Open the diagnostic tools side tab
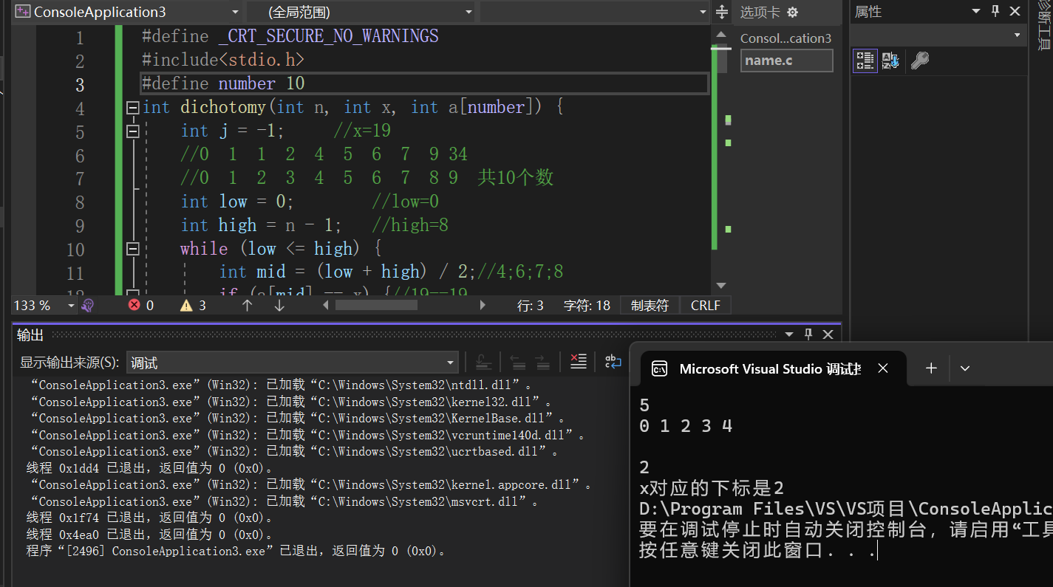 click(1043, 26)
